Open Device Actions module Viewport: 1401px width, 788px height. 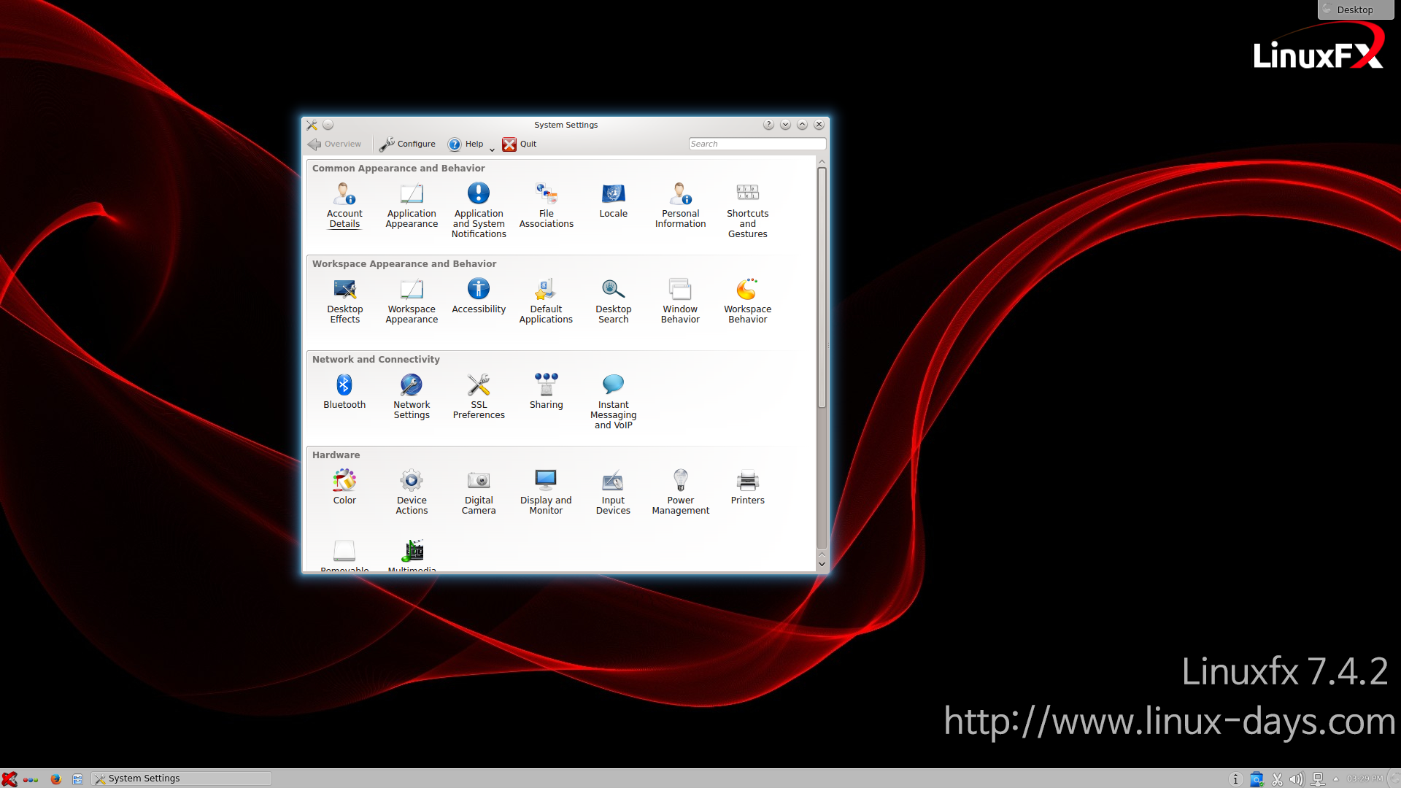(412, 492)
